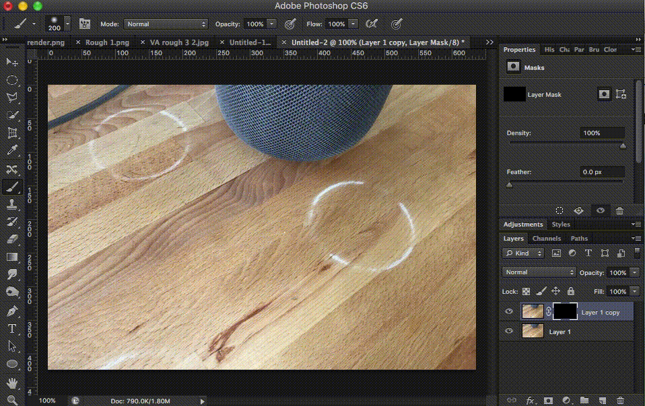Switch to the Paths tab

click(579, 238)
